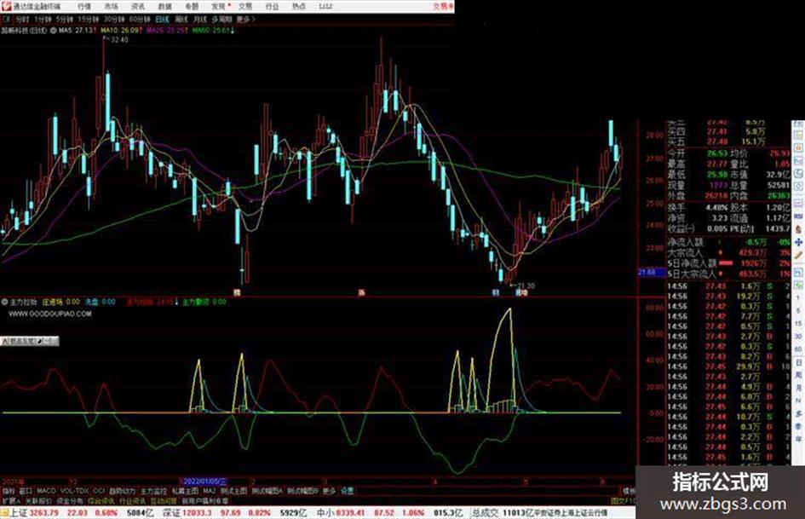This screenshot has width=805, height=519.
Task: Click the 2022/01/05 date marker on time axis
Action: coord(204,482)
